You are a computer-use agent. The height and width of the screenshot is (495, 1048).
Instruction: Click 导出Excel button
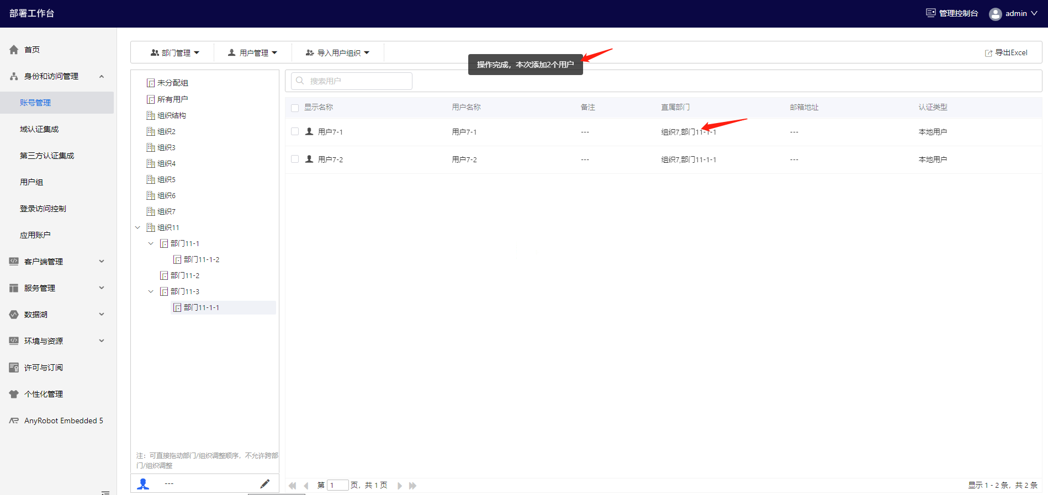(x=1006, y=53)
